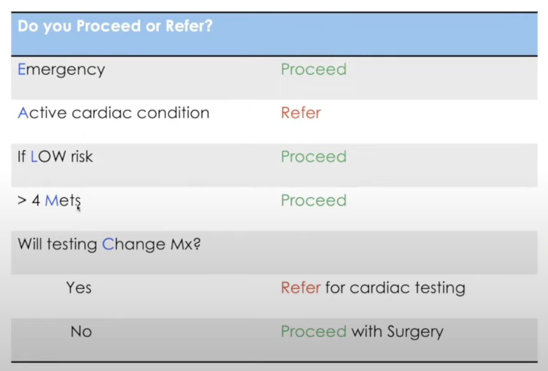
Task: Click the blue letter M in Mets
Action: 51,200
